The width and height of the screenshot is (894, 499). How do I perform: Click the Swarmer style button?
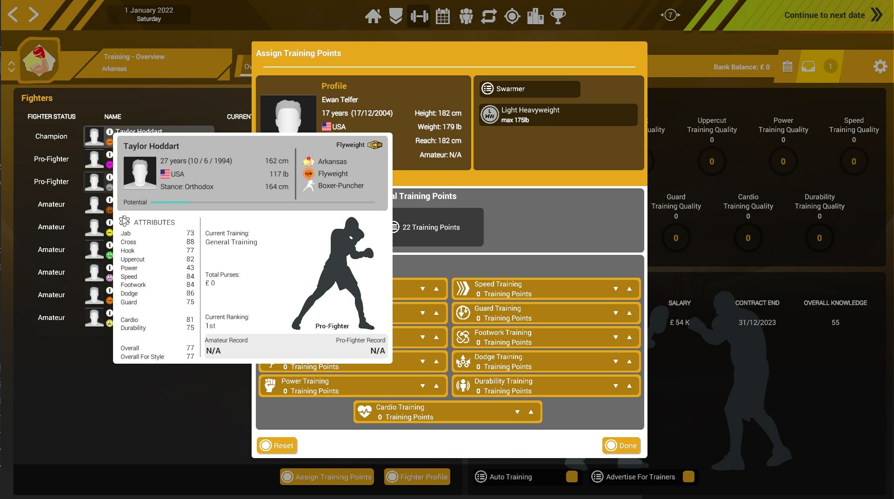pos(530,89)
